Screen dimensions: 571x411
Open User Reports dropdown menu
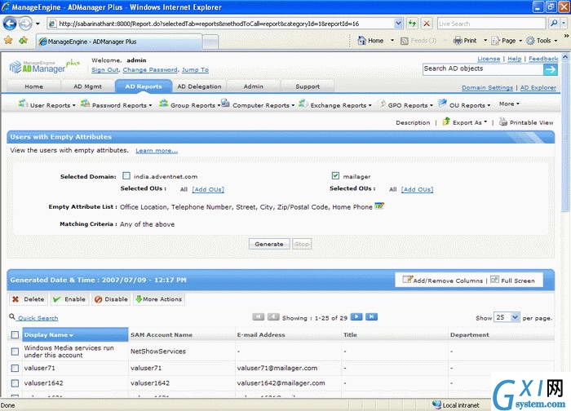47,105
